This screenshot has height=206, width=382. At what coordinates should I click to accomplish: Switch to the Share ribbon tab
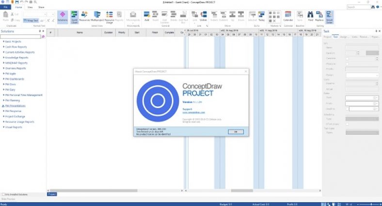click(41, 7)
